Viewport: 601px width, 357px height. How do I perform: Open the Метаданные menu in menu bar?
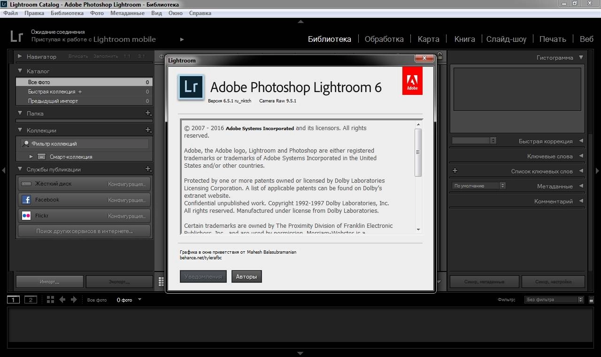[127, 13]
